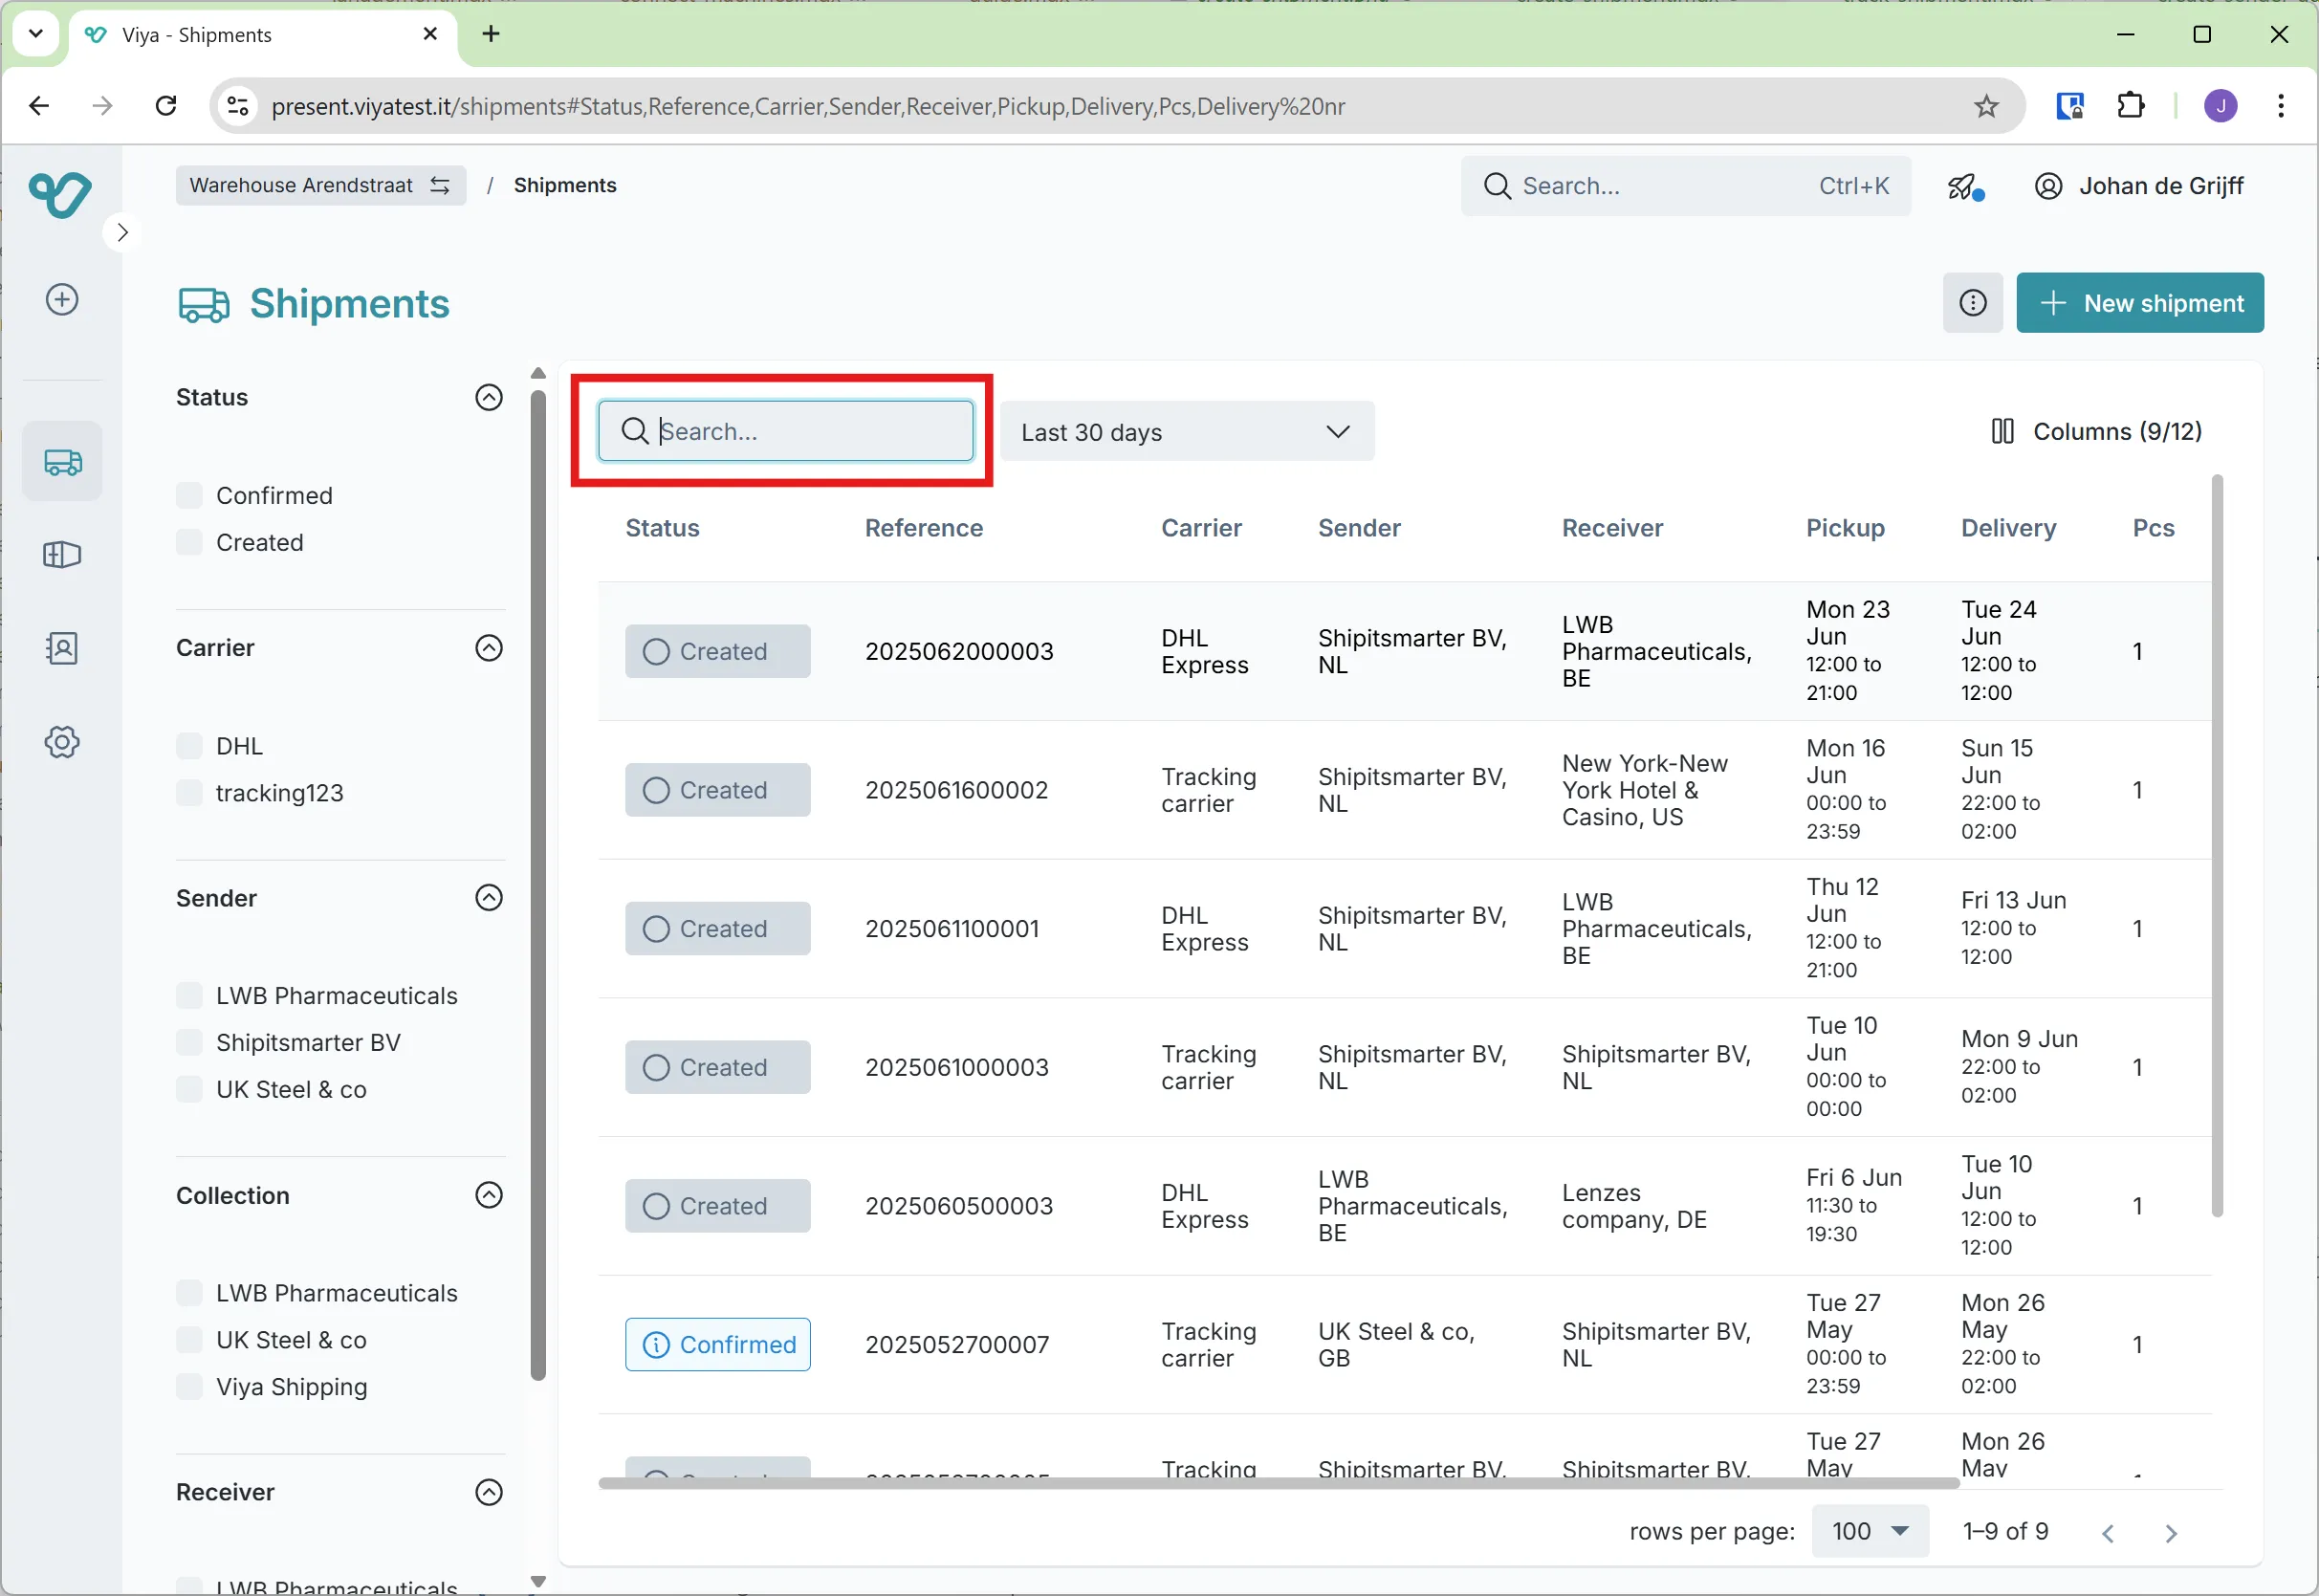Open the address book sidebar icon
Viewport: 2319px width, 1596px height.
click(x=62, y=648)
